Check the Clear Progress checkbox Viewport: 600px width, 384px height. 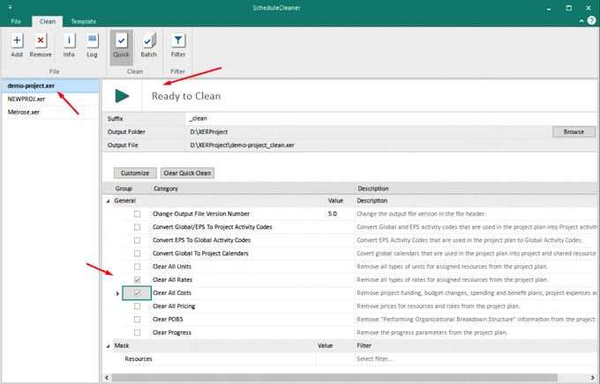(137, 333)
